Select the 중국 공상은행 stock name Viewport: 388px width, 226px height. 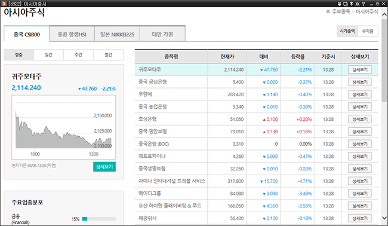tap(152, 82)
